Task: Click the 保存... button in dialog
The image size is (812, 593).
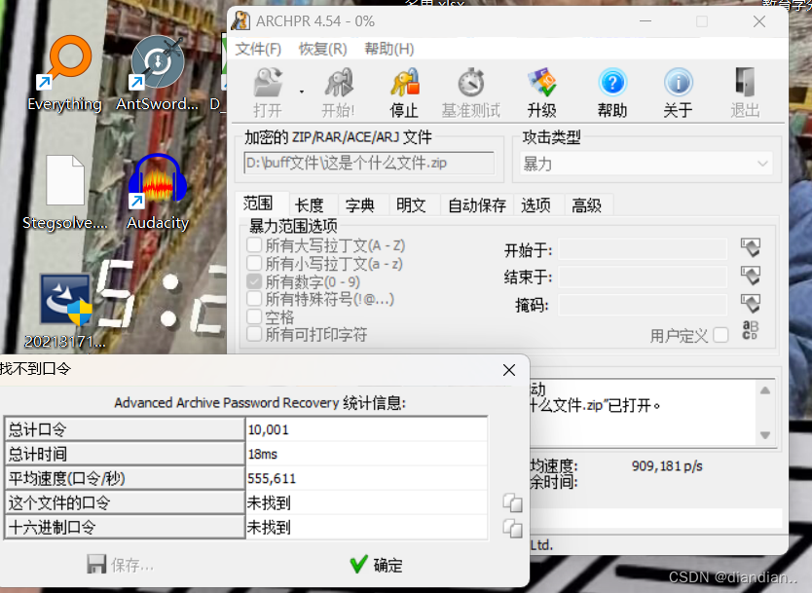Action: 120,565
